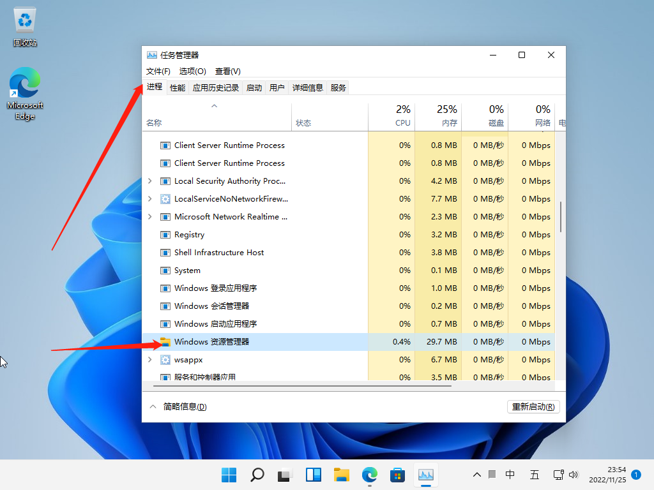Click the network icon in system tray
Screen dimensions: 654x490
[x=558, y=475]
